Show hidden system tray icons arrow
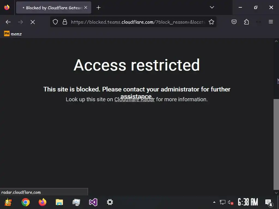279x209 pixels. coord(214,202)
